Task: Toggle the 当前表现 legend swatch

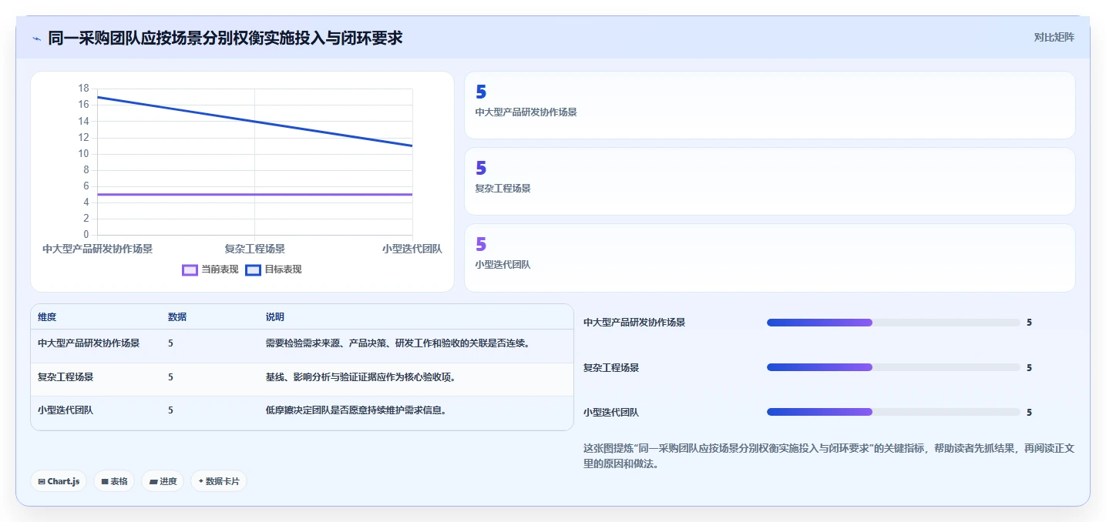Action: click(190, 269)
